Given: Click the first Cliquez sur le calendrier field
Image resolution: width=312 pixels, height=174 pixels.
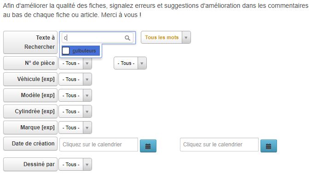Looking at the screenshot, I should 98,145.
